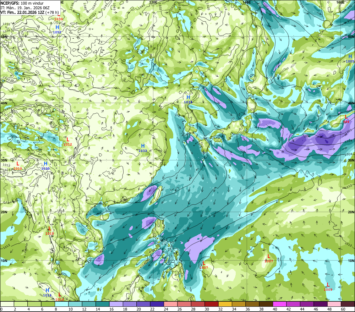Click the H 1016 high pressure marker
Image resolution: width=355 pixels, height=312 pixels.
47,292
